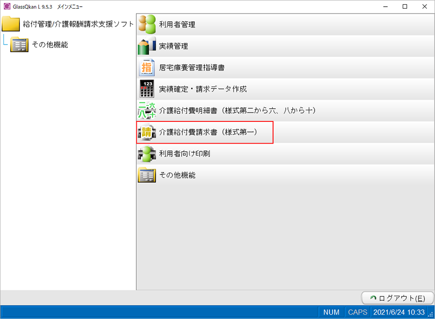Select その他機能 in the left tree
The width and height of the screenshot is (435, 319).
click(x=50, y=44)
